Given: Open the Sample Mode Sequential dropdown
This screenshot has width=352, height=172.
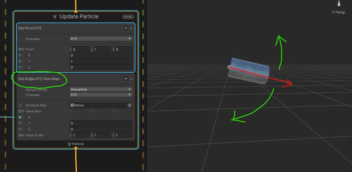Looking at the screenshot, I should [101, 89].
